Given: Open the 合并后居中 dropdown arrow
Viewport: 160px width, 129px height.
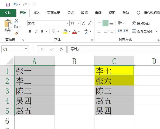Looking at the screenshot, I should [x=157, y=31].
